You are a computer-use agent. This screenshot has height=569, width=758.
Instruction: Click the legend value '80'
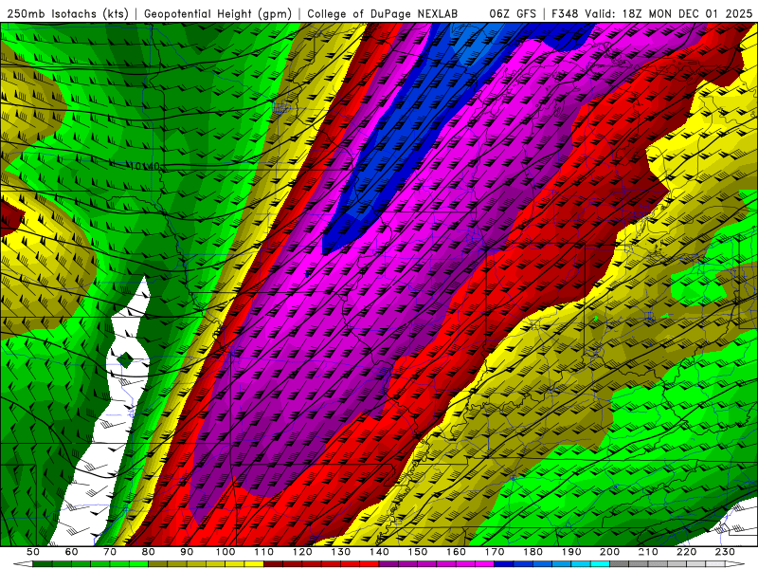pos(148,552)
